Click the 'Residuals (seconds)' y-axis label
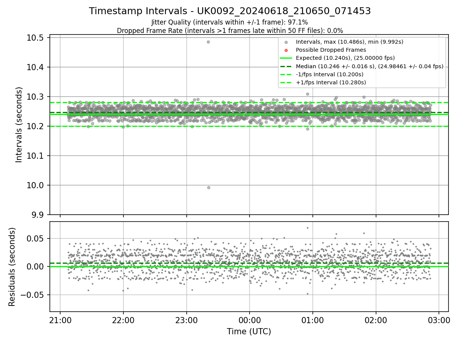Screen dimensions: 460x345 (12, 267)
